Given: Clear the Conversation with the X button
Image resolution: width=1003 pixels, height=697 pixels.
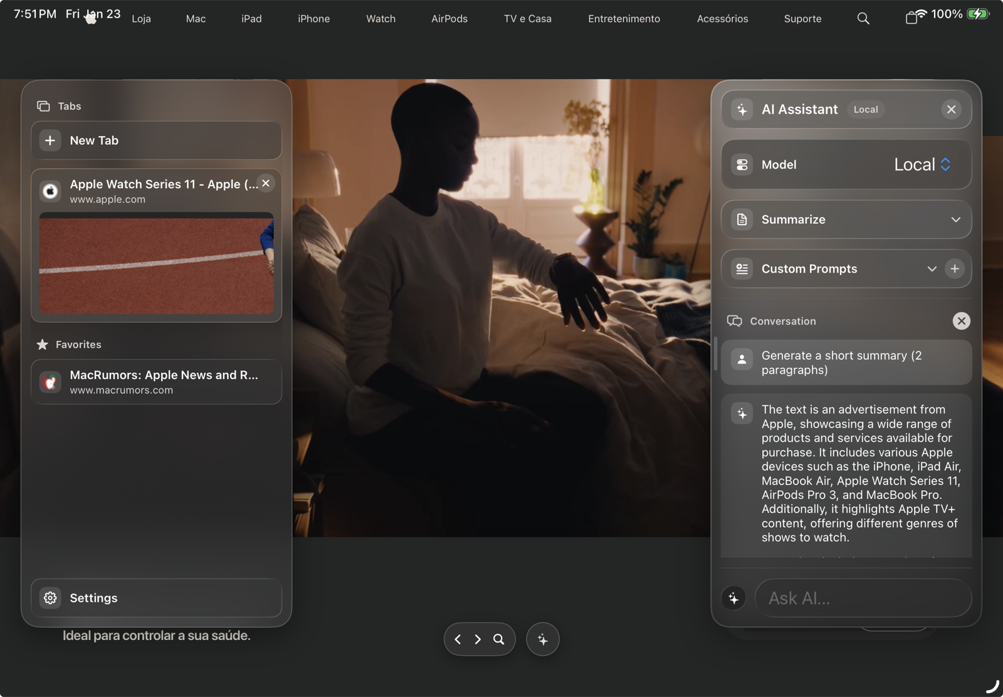Looking at the screenshot, I should click(962, 321).
